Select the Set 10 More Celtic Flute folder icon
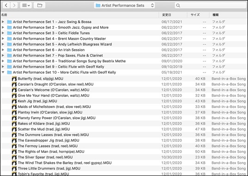The height and width of the screenshot is (176, 248). point(9,73)
